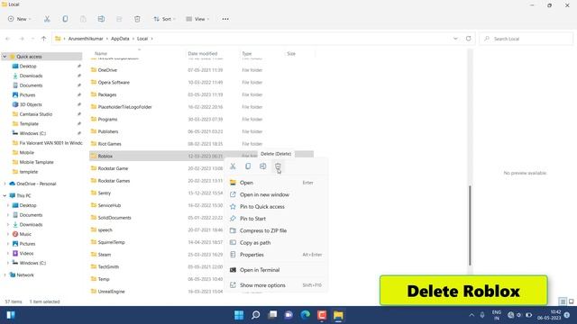Open the Chat taskbar icon
The height and width of the screenshot is (324, 577).
[288, 315]
